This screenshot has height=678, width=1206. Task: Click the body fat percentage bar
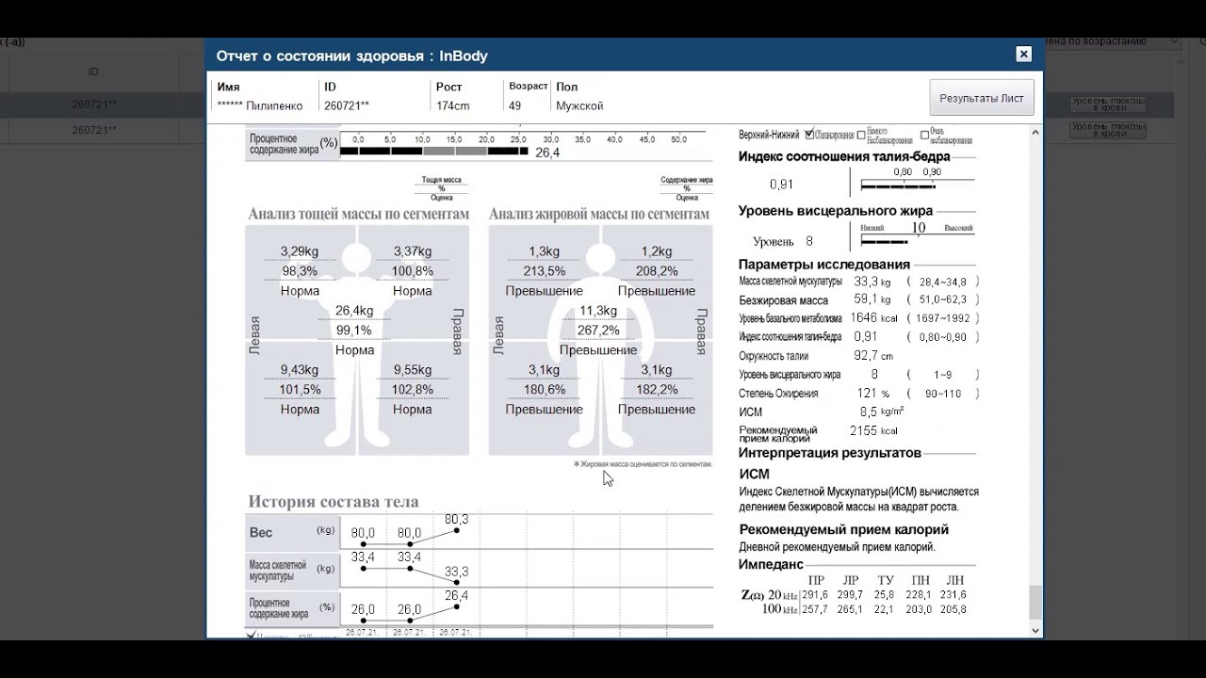pos(433,152)
